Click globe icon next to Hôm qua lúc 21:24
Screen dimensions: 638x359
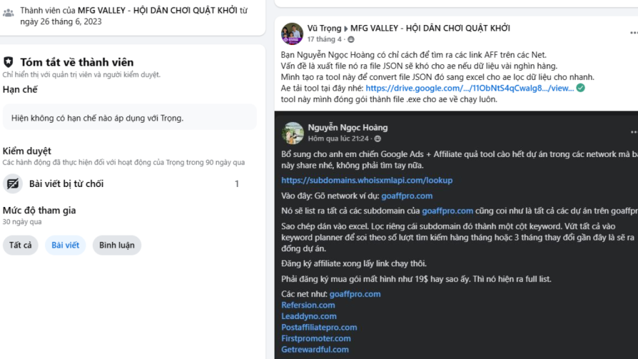(x=378, y=138)
